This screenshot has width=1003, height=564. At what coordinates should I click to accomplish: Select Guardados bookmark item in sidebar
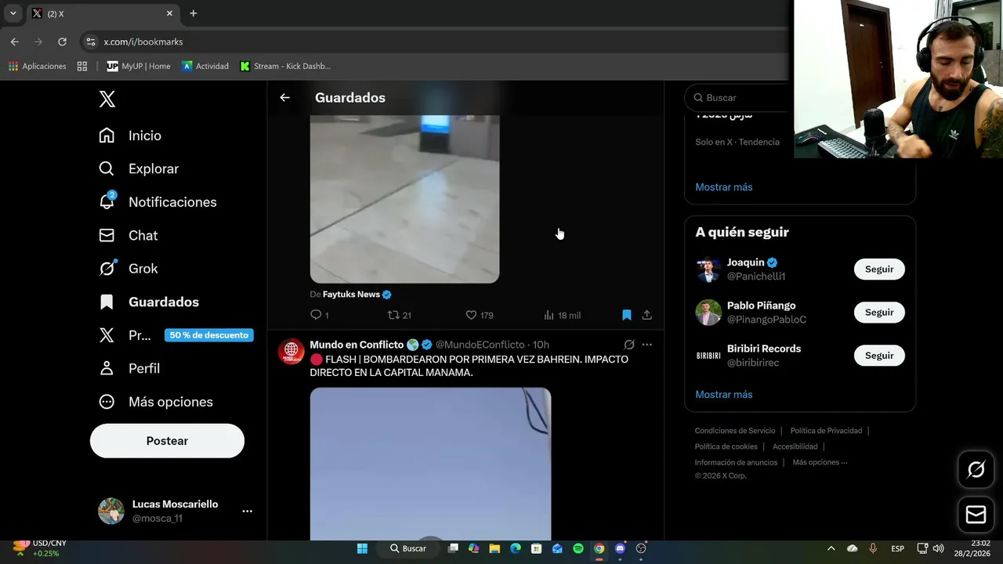click(149, 302)
